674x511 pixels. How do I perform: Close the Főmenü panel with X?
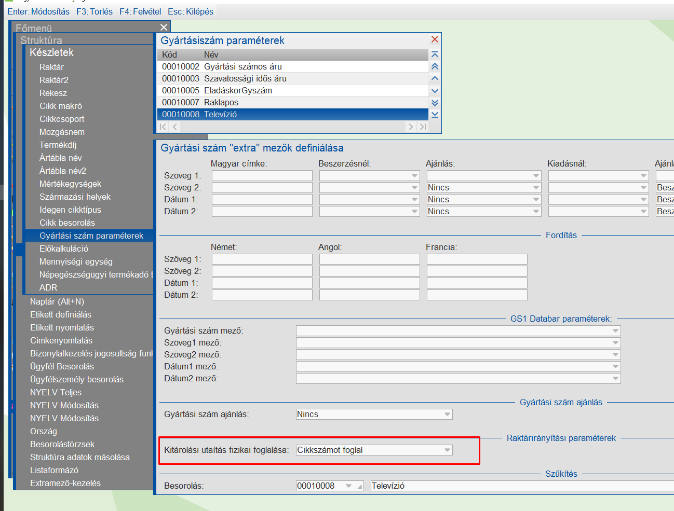tap(164, 27)
